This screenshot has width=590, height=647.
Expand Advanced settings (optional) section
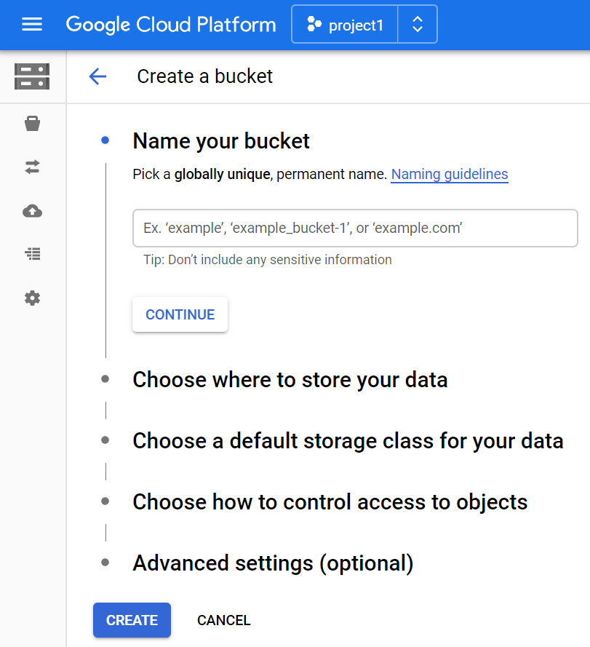pos(273,563)
